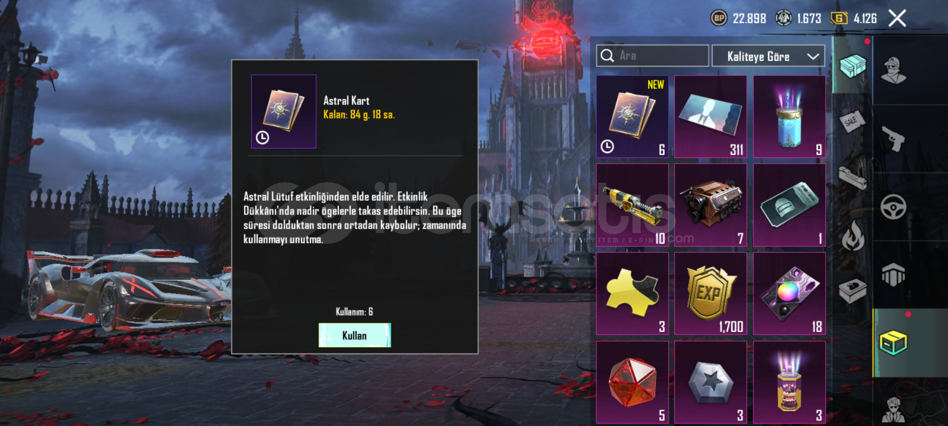Select the EXP badge item showing 1,700
Image resolution: width=948 pixels, height=426 pixels.
click(x=710, y=293)
